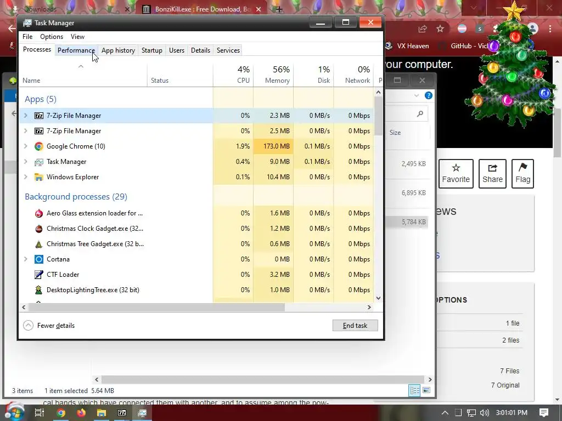Click the End task button
Image resolution: width=562 pixels, height=421 pixels.
[355, 326]
